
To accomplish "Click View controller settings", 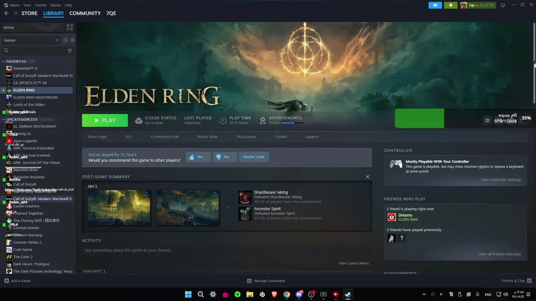I will [501, 180].
